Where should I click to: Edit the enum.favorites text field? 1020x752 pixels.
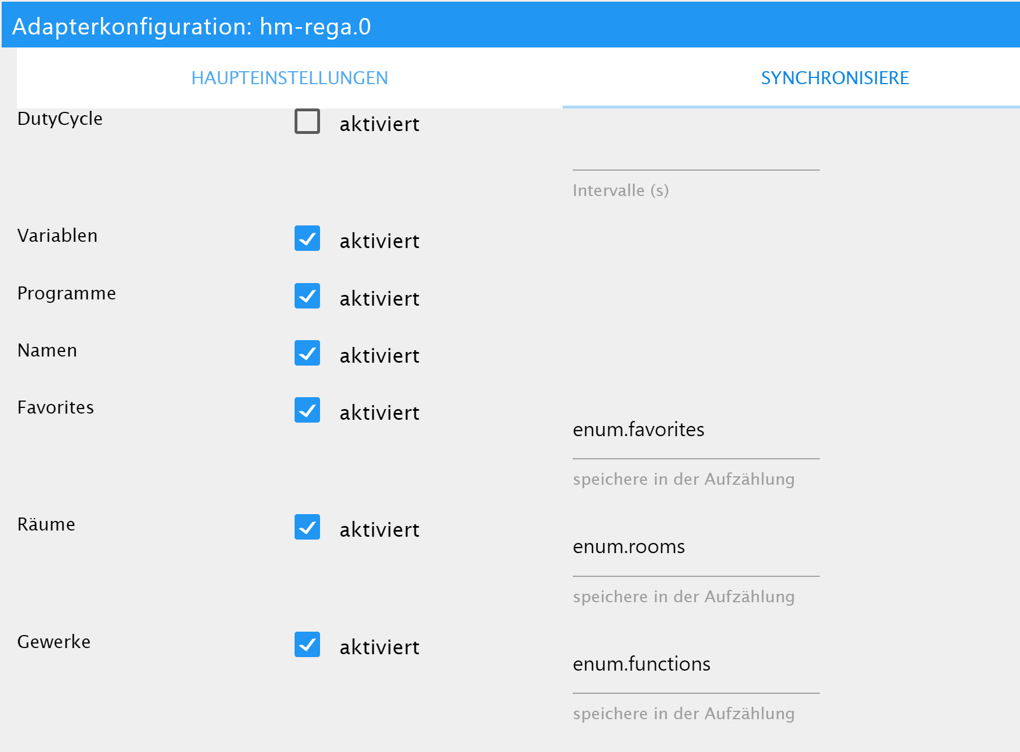[695, 431]
